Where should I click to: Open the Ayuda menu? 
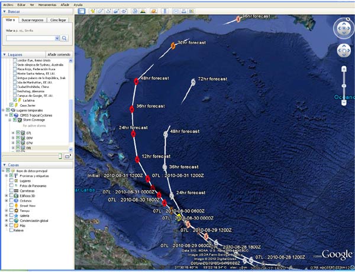tap(78, 5)
